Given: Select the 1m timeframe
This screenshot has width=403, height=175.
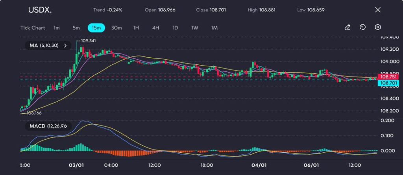Looking at the screenshot, I should click(57, 28).
